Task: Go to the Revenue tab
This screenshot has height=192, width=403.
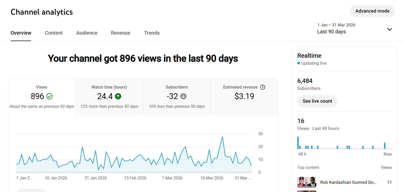Action: 120,33
